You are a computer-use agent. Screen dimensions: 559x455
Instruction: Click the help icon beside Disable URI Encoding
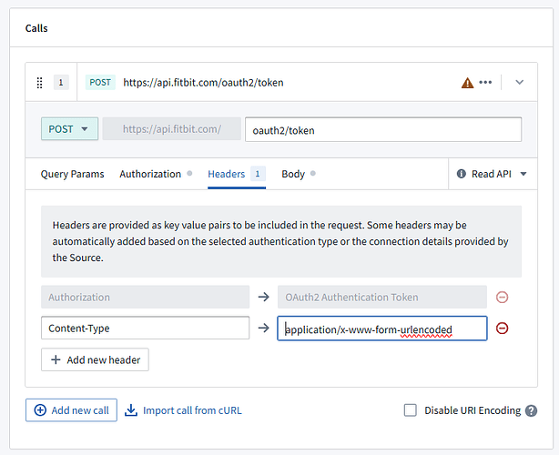531,410
